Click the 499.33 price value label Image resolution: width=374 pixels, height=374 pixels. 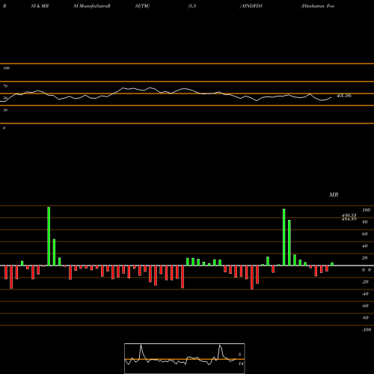(x=349, y=215)
